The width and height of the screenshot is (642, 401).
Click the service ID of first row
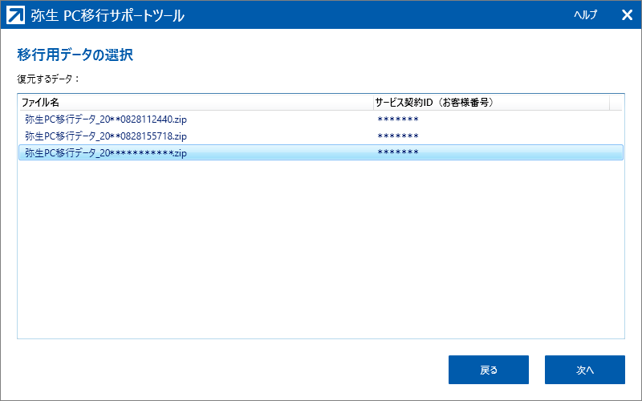pyautogui.click(x=397, y=119)
